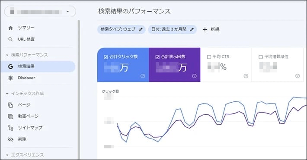Collapse the インデックス作成 section
307x160 pixels.
coord(7,94)
